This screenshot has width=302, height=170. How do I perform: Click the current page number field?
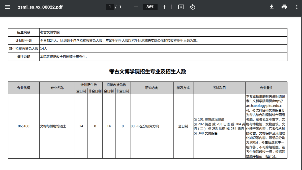pyautogui.click(x=110, y=7)
